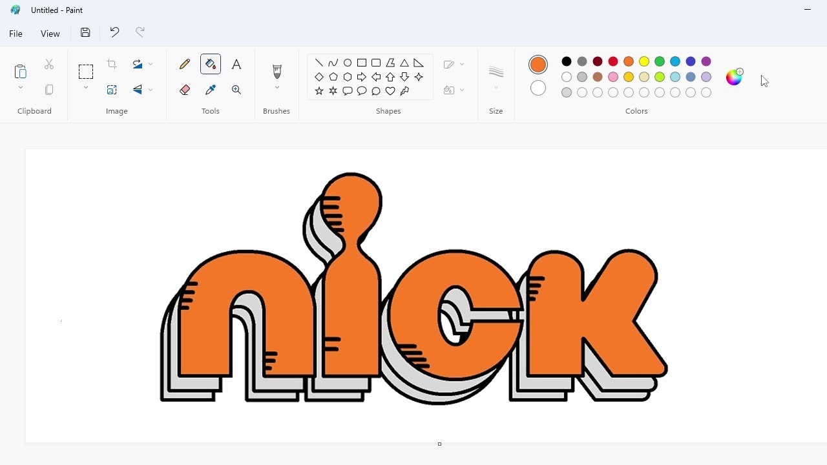827x465 pixels.
Task: Click the Flip icon
Action: [x=138, y=90]
